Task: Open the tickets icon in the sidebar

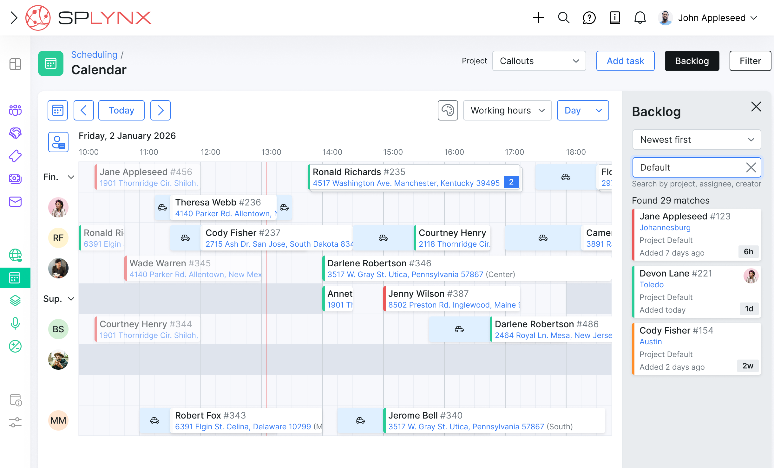Action: coord(15,156)
